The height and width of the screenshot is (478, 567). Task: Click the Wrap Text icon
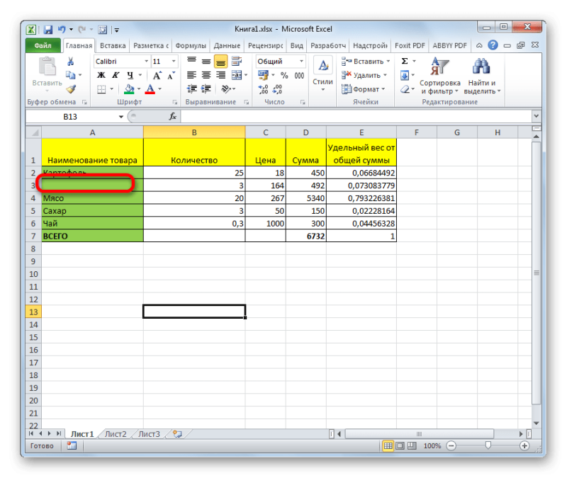click(237, 62)
